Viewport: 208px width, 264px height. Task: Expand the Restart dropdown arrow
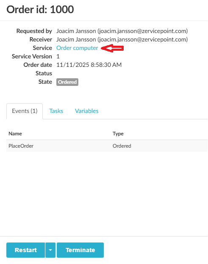click(50, 250)
